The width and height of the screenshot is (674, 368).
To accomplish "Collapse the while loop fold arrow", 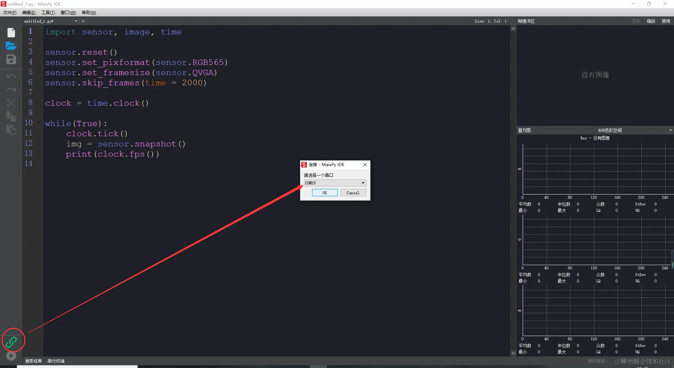I will click(x=38, y=123).
